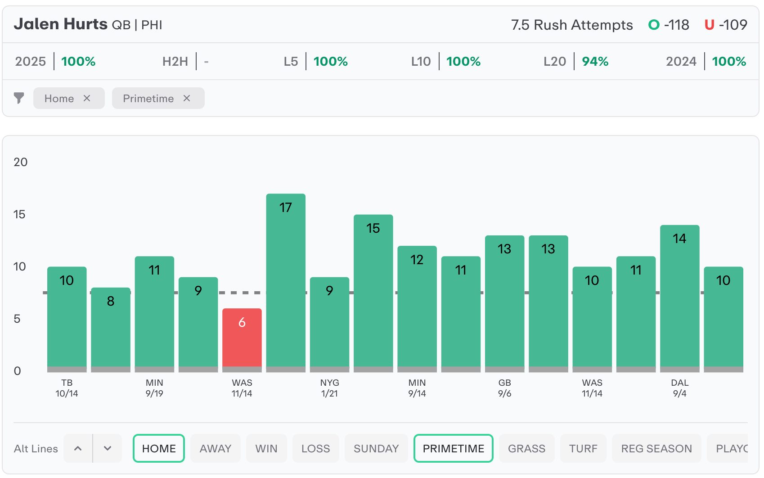Select the bar showing 15 attempts
Viewport: 764px width, 478px height.
pos(373,293)
